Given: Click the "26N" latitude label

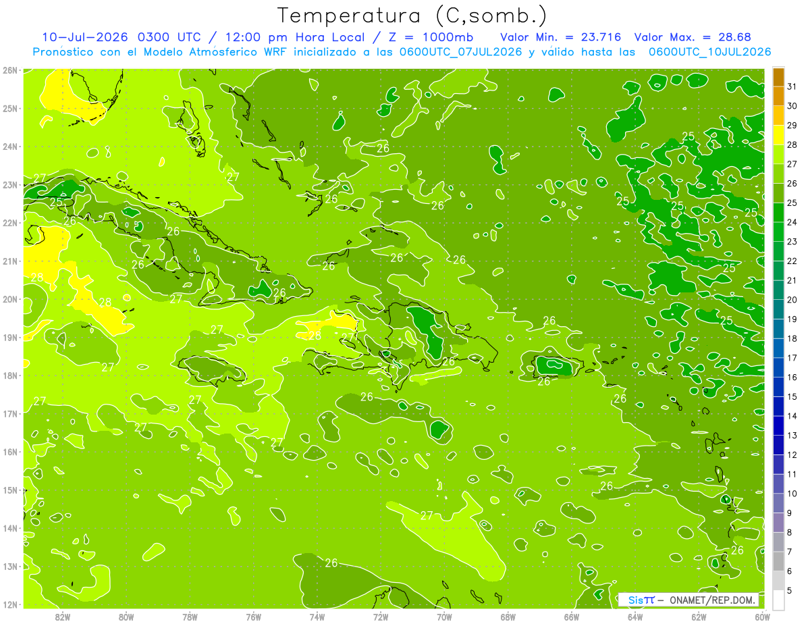Looking at the screenshot, I should click(x=10, y=70).
